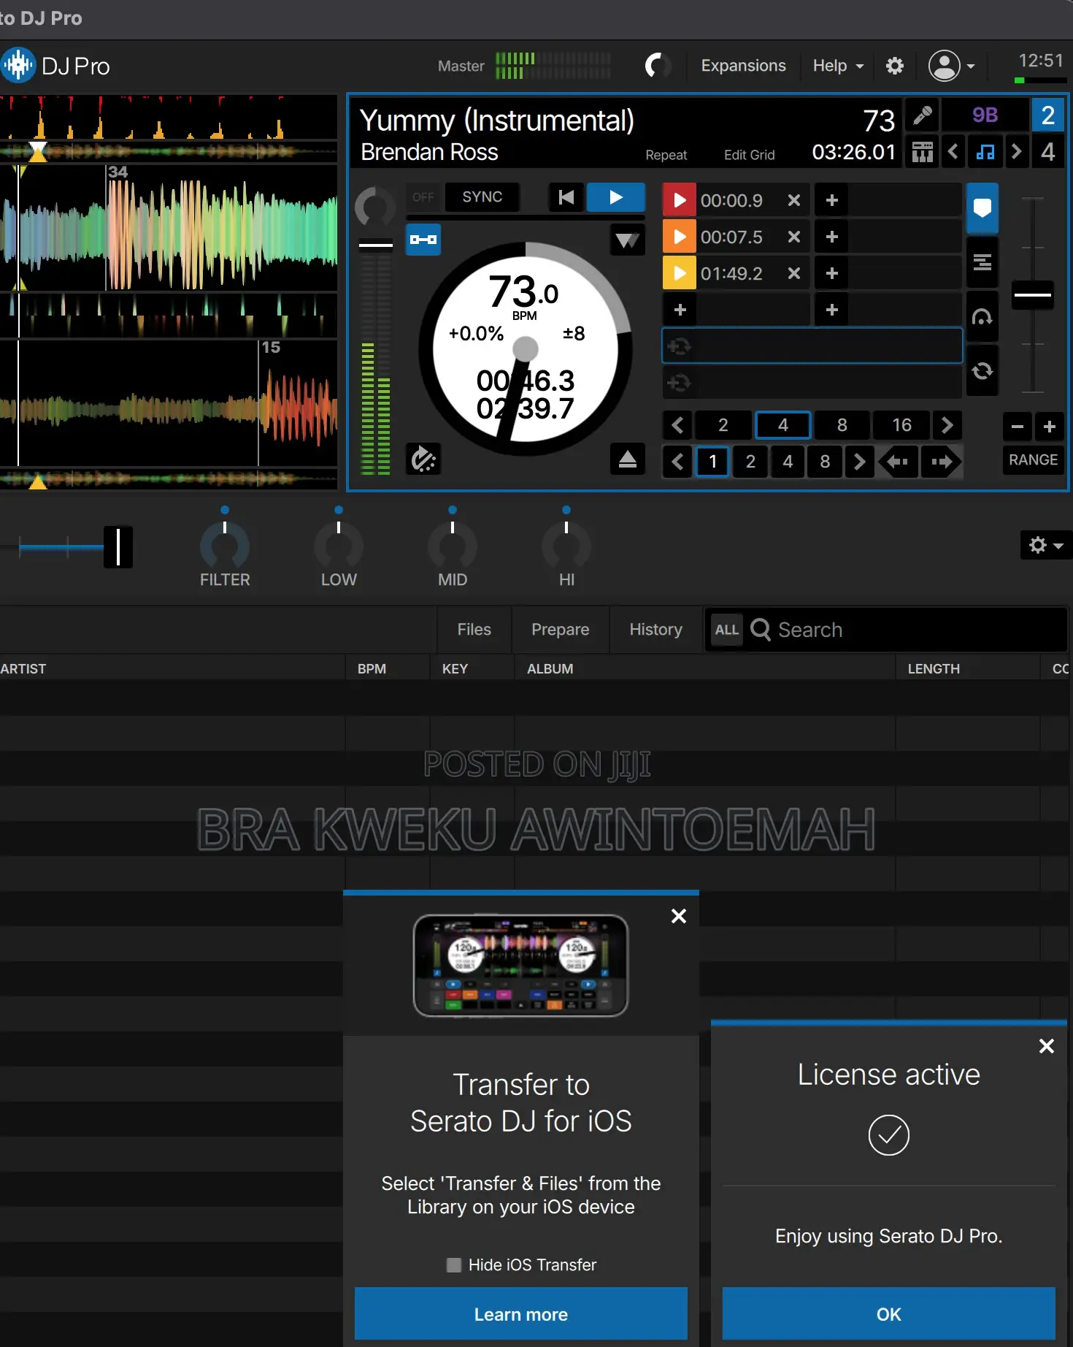Select the blue cue marker tab icon
This screenshot has width=1073, height=1347.
pos(982,208)
